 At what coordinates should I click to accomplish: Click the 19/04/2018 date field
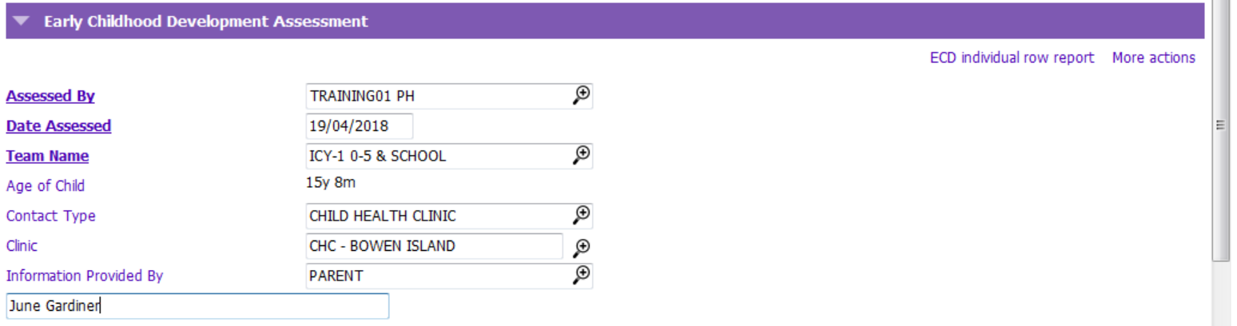pyautogui.click(x=359, y=126)
